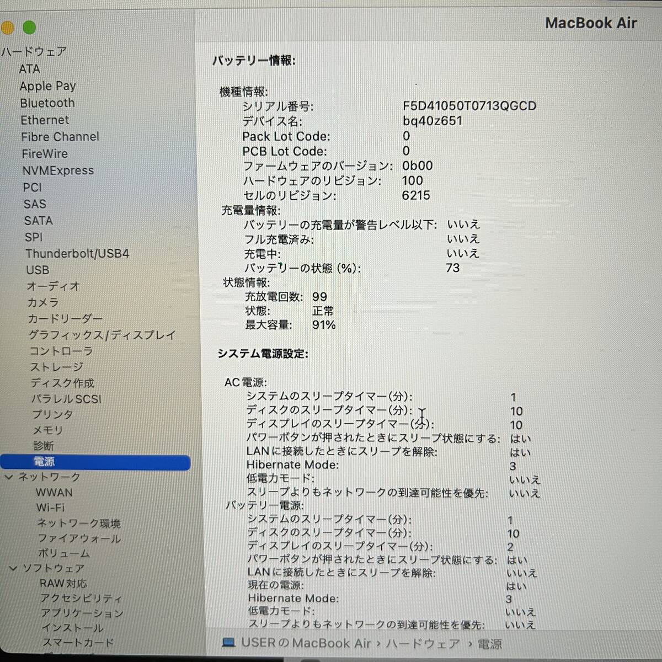Click the AC電源 section label
Image resolution: width=662 pixels, height=662 pixels.
click(245, 382)
